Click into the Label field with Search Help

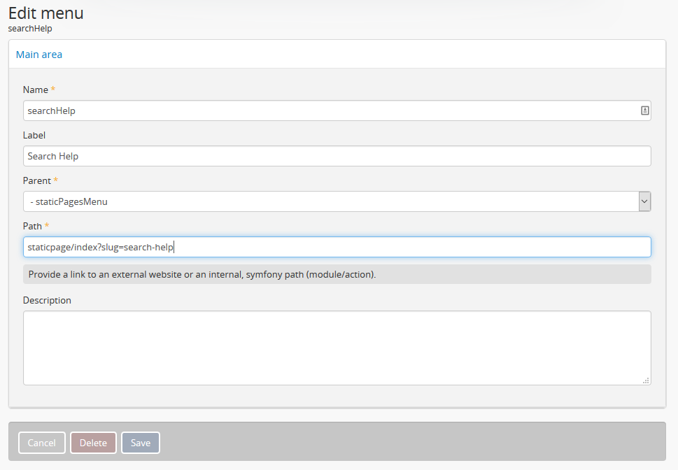[336, 156]
